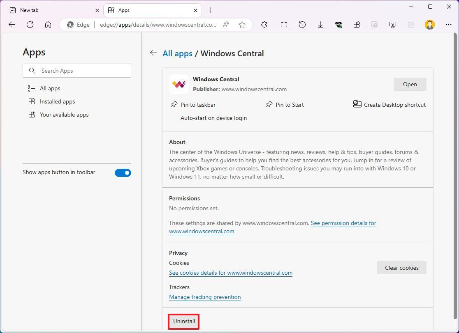This screenshot has height=333, width=459.
Task: Select Installed apps in the sidebar
Action: (57, 101)
